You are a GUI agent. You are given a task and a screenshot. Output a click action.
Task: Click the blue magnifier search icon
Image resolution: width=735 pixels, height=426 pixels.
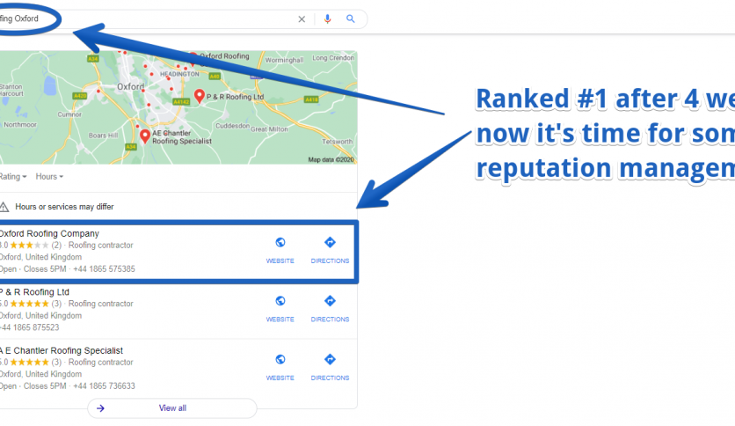point(350,18)
